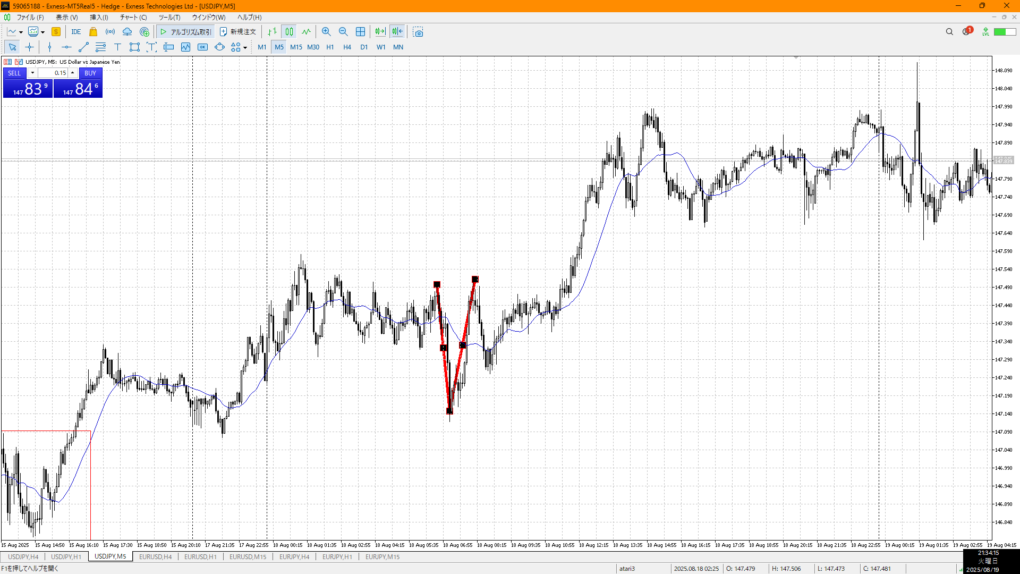Switch timeframe to M15
The image size is (1020, 574).
[x=296, y=47]
